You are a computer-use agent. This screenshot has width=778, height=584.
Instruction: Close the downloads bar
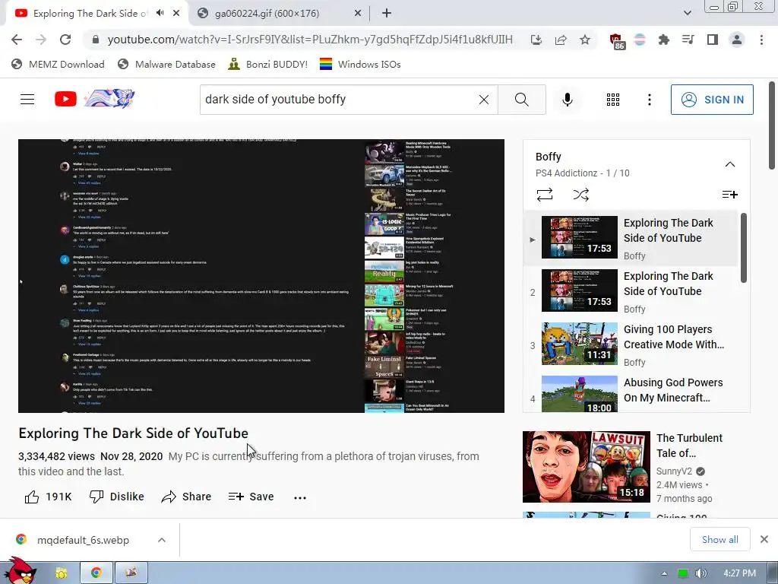click(764, 539)
